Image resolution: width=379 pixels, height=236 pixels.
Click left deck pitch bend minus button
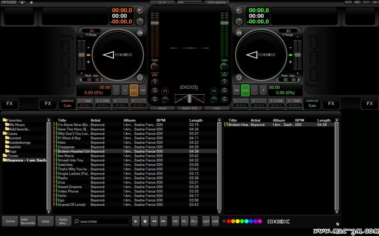coord(116,91)
